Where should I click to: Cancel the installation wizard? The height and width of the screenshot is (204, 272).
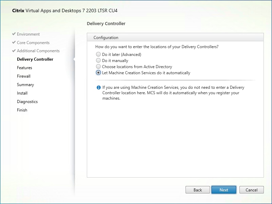pyautogui.click(x=252, y=190)
